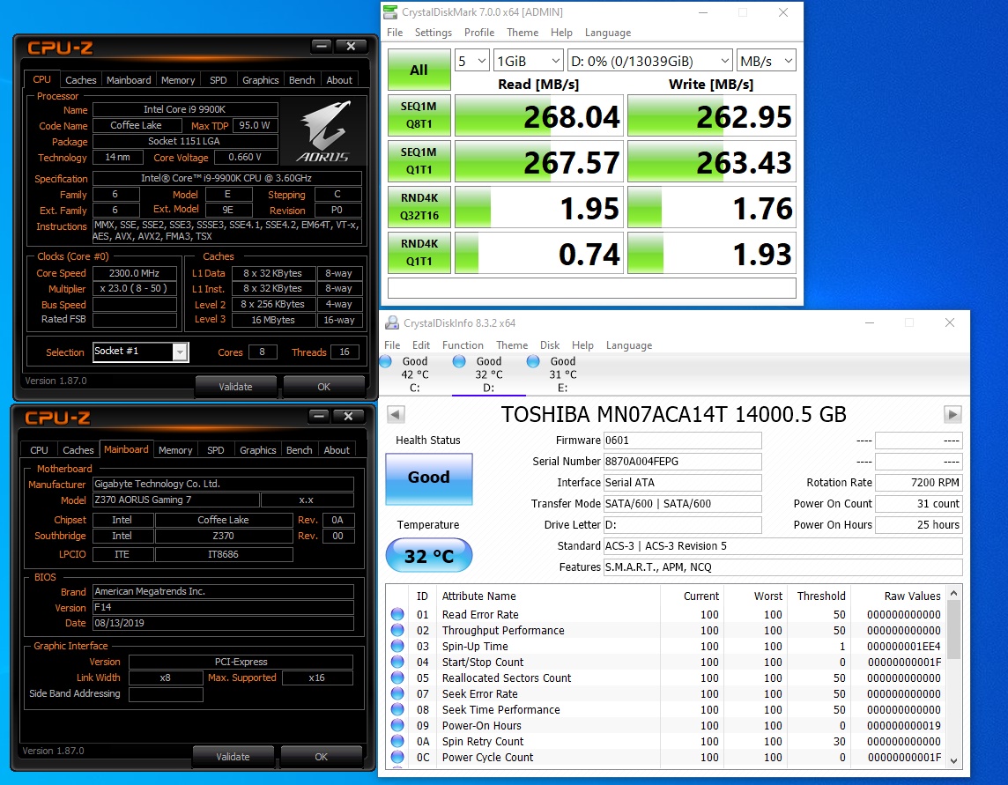Click the blue 32 °C temperature indicator
The width and height of the screenshot is (1008, 785).
pyautogui.click(x=428, y=557)
